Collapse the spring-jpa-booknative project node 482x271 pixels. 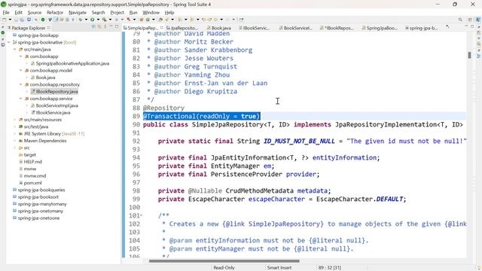(x=9, y=42)
